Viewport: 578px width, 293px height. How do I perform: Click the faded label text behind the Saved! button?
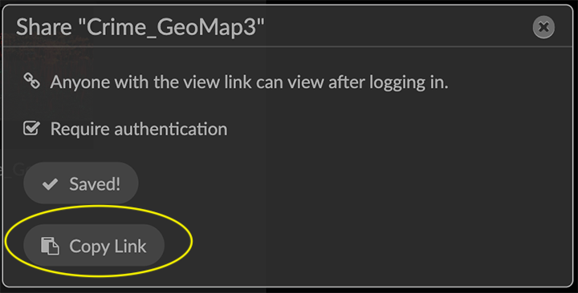click(x=12, y=170)
